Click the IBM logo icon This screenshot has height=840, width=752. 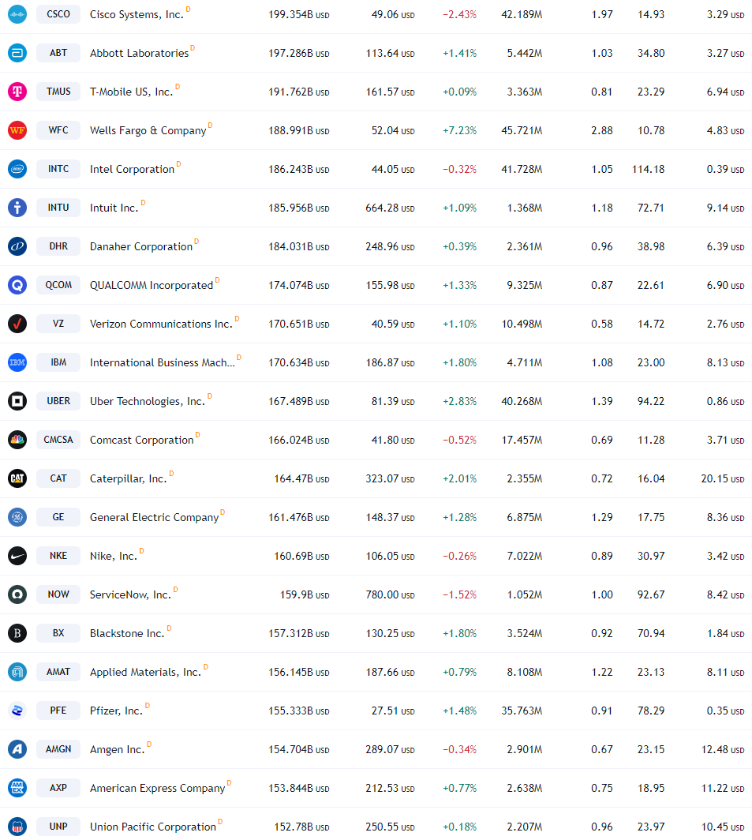click(17, 362)
